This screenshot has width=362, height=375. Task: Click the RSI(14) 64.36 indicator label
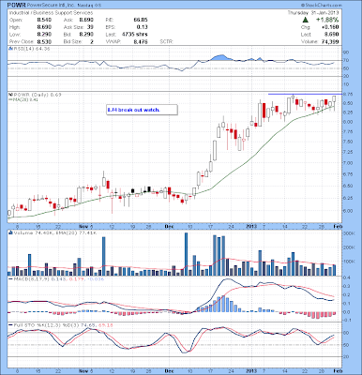(x=31, y=49)
